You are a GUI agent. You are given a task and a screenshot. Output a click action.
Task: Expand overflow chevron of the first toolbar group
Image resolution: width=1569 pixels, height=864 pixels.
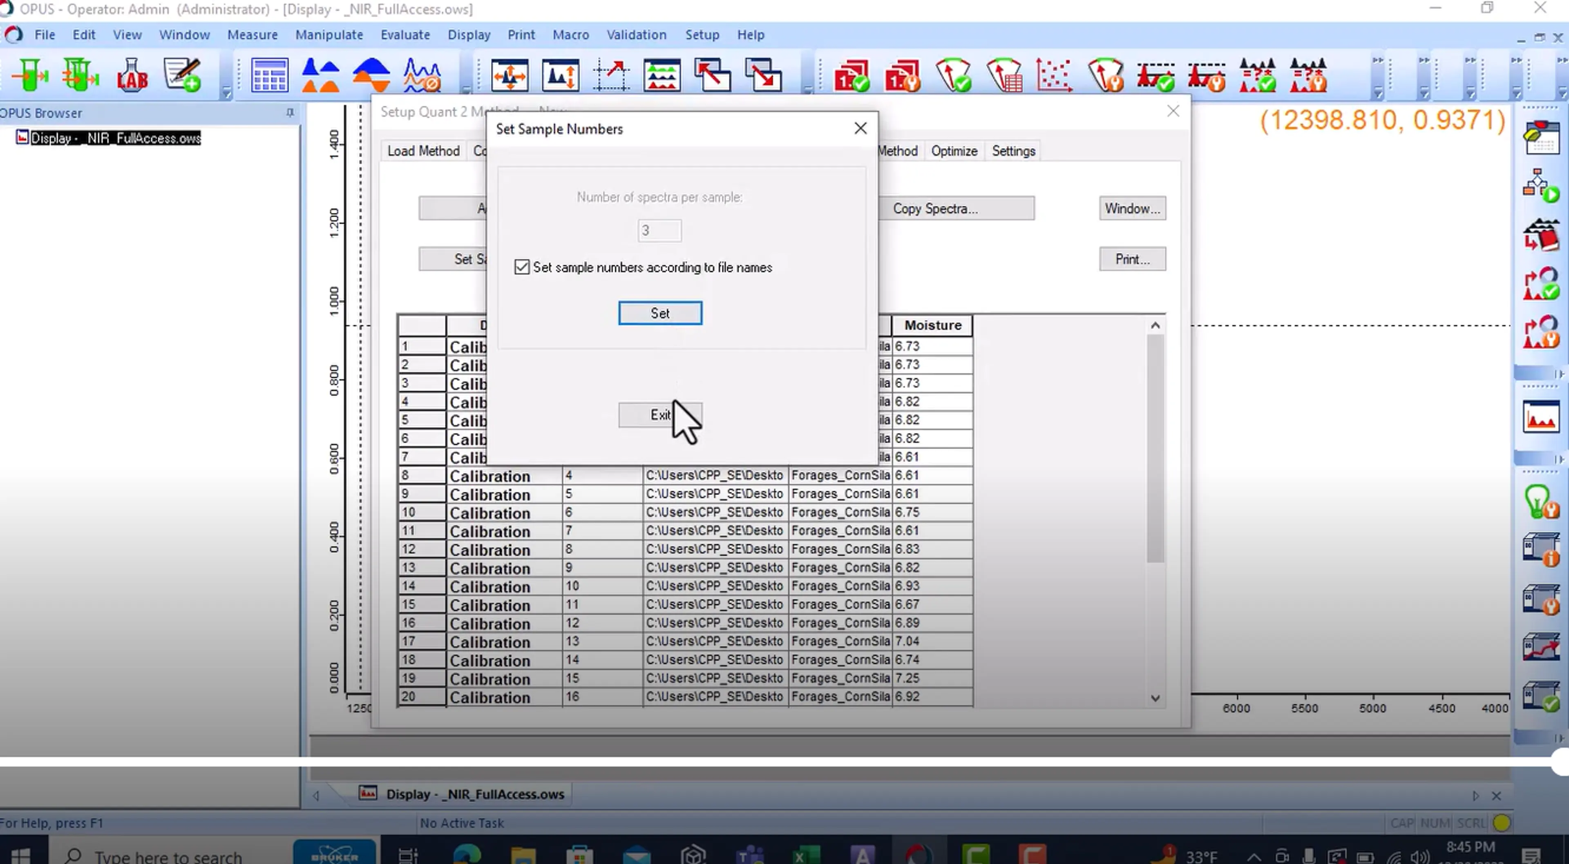pyautogui.click(x=227, y=93)
